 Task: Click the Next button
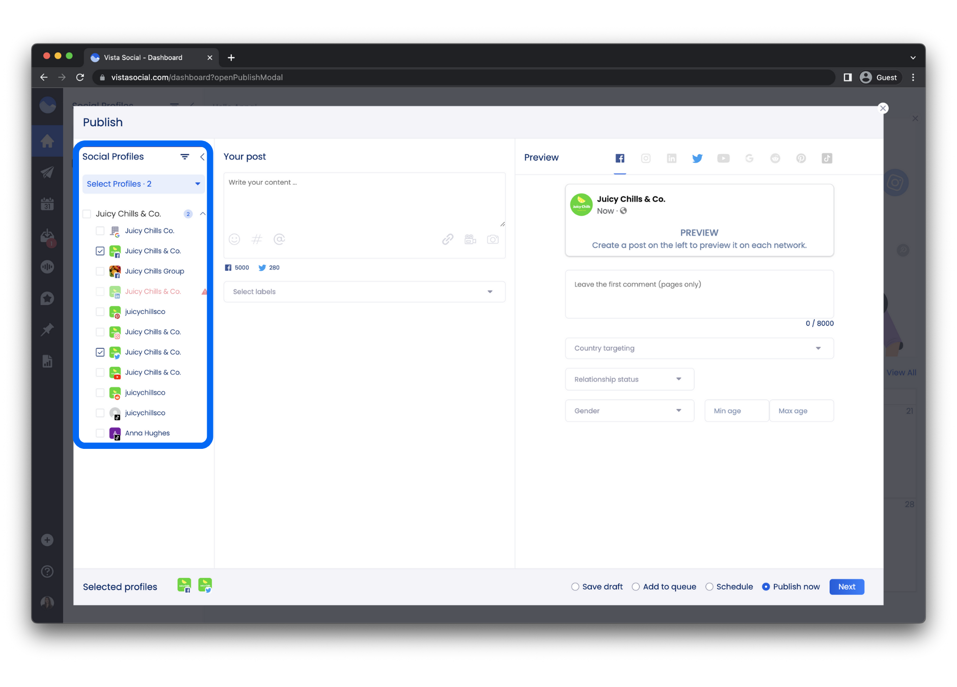click(x=846, y=587)
